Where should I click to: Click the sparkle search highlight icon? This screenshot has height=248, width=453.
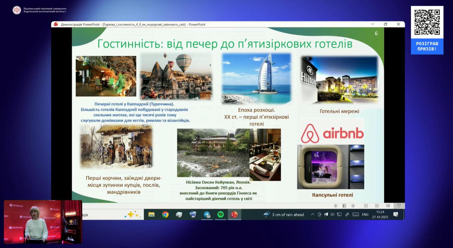tap(132, 215)
